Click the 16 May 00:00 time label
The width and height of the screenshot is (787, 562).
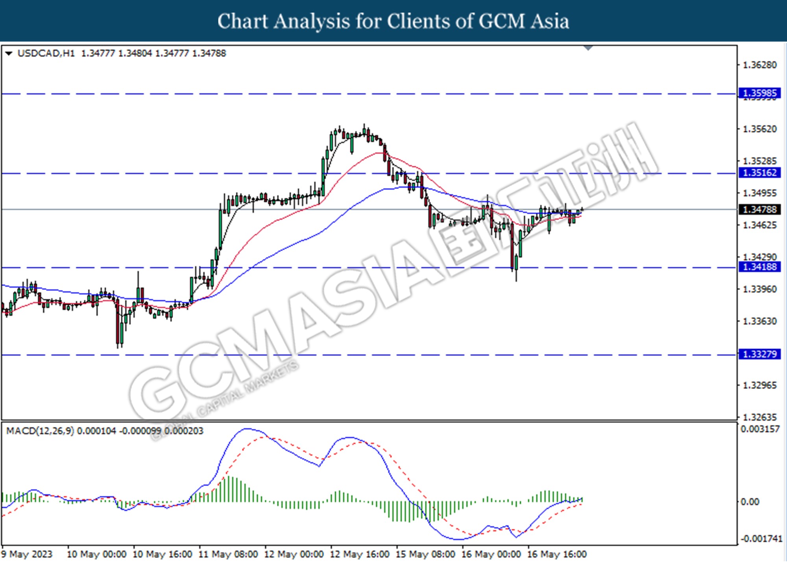(491, 554)
